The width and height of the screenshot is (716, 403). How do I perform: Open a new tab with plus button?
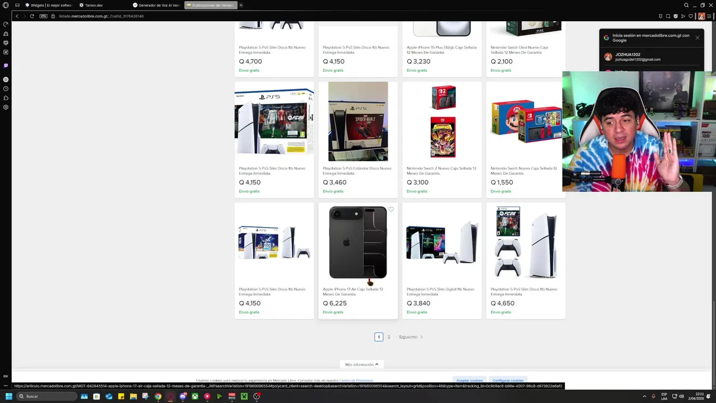click(x=241, y=5)
